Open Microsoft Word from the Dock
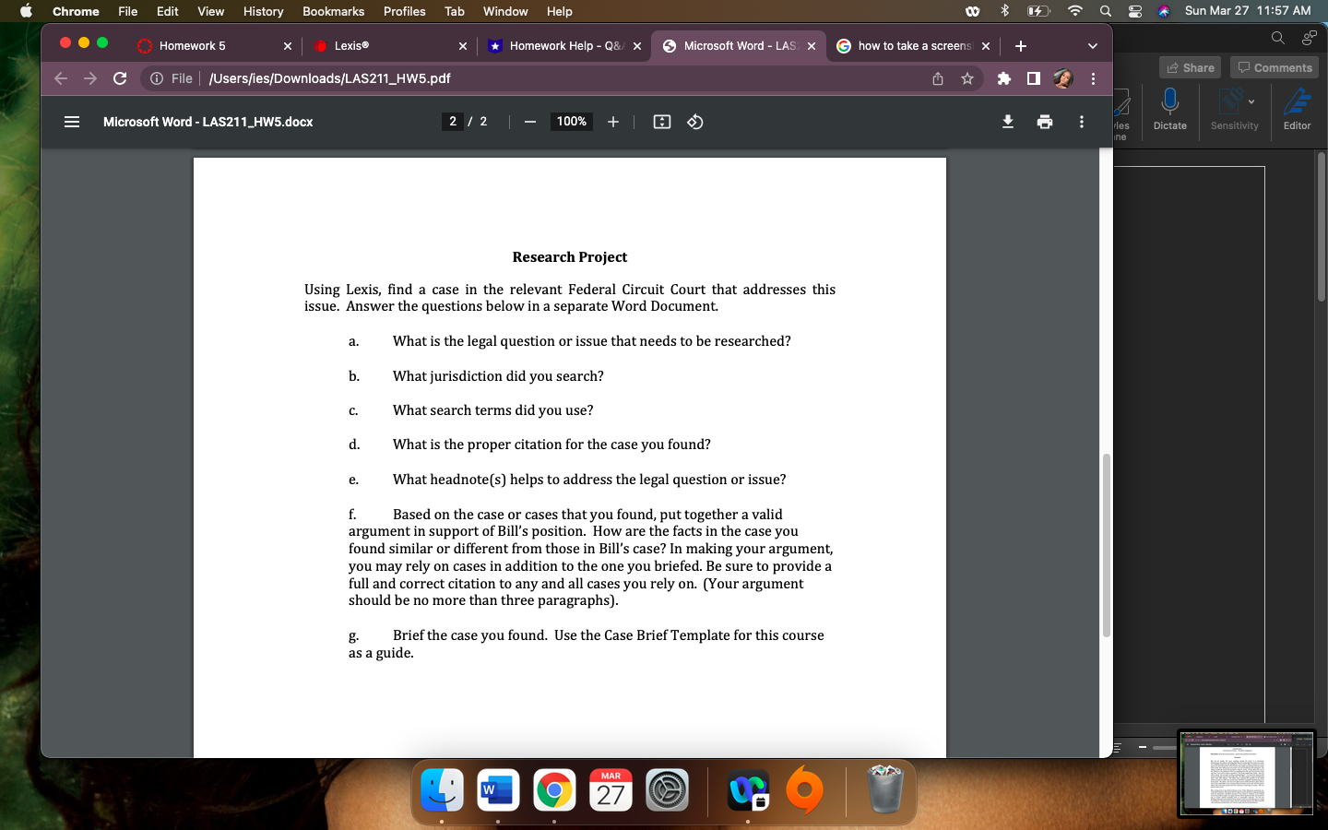The height and width of the screenshot is (830, 1328). (x=498, y=790)
